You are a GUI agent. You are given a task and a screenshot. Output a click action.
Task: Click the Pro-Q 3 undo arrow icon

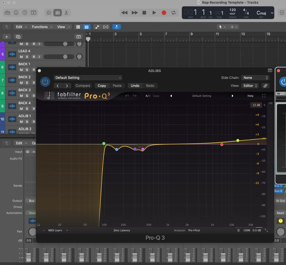click(127, 96)
